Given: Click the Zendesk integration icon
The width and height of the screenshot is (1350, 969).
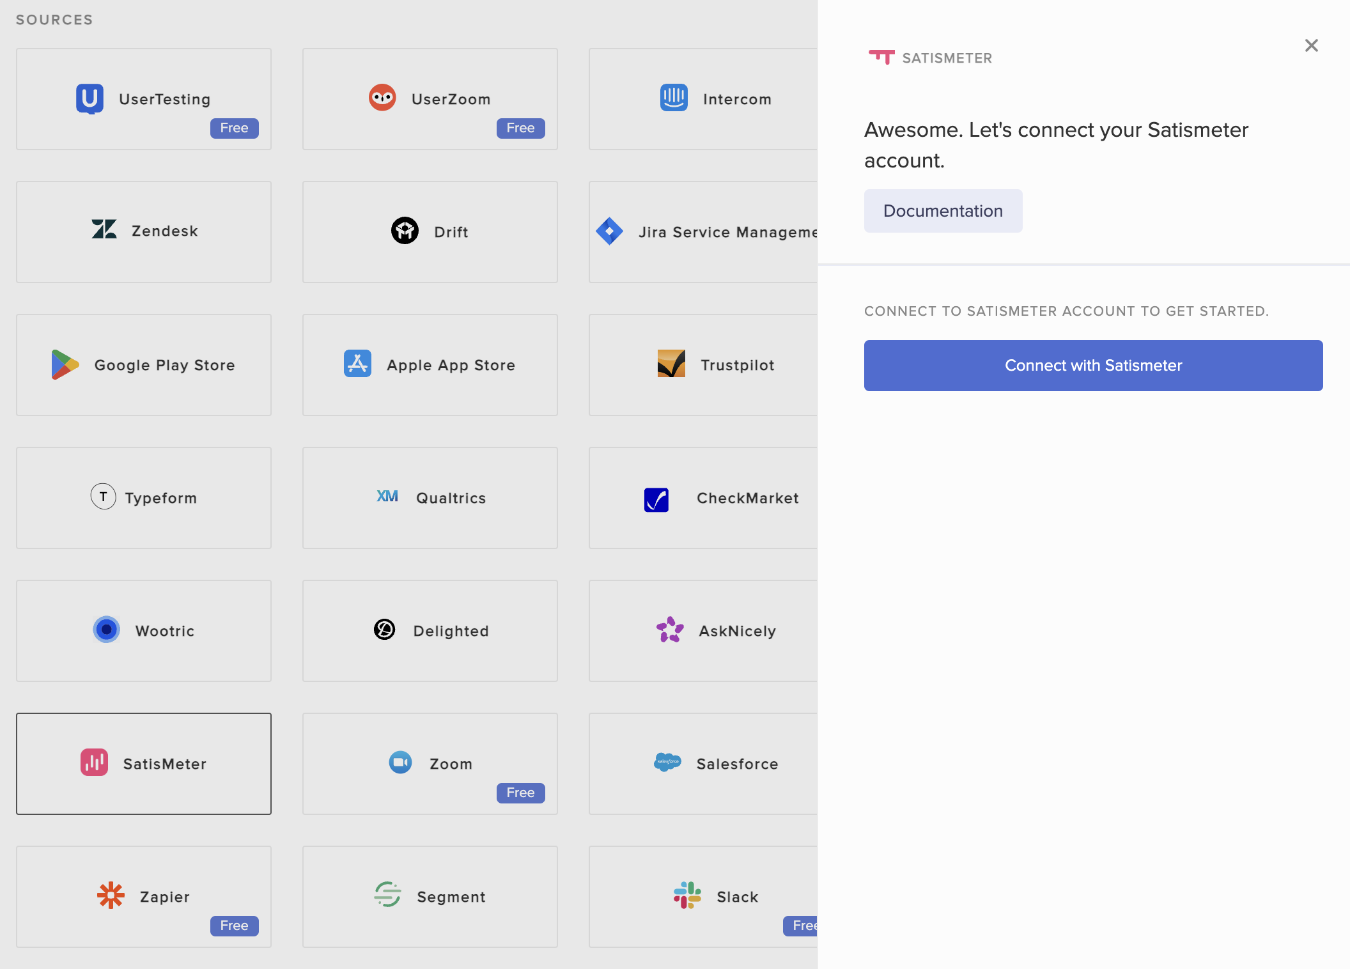Looking at the screenshot, I should point(104,231).
